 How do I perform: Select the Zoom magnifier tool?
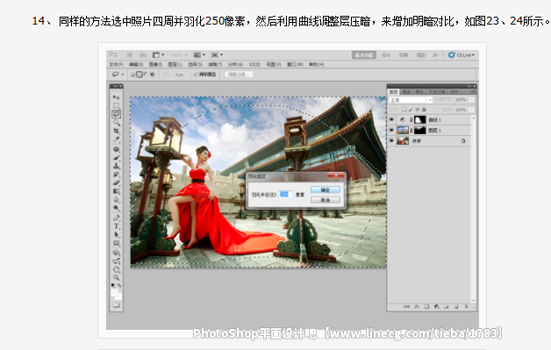(117, 277)
